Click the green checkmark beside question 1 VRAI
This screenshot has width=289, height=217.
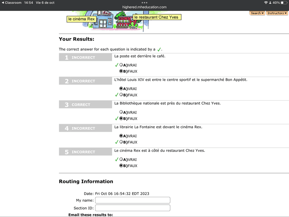(117, 65)
